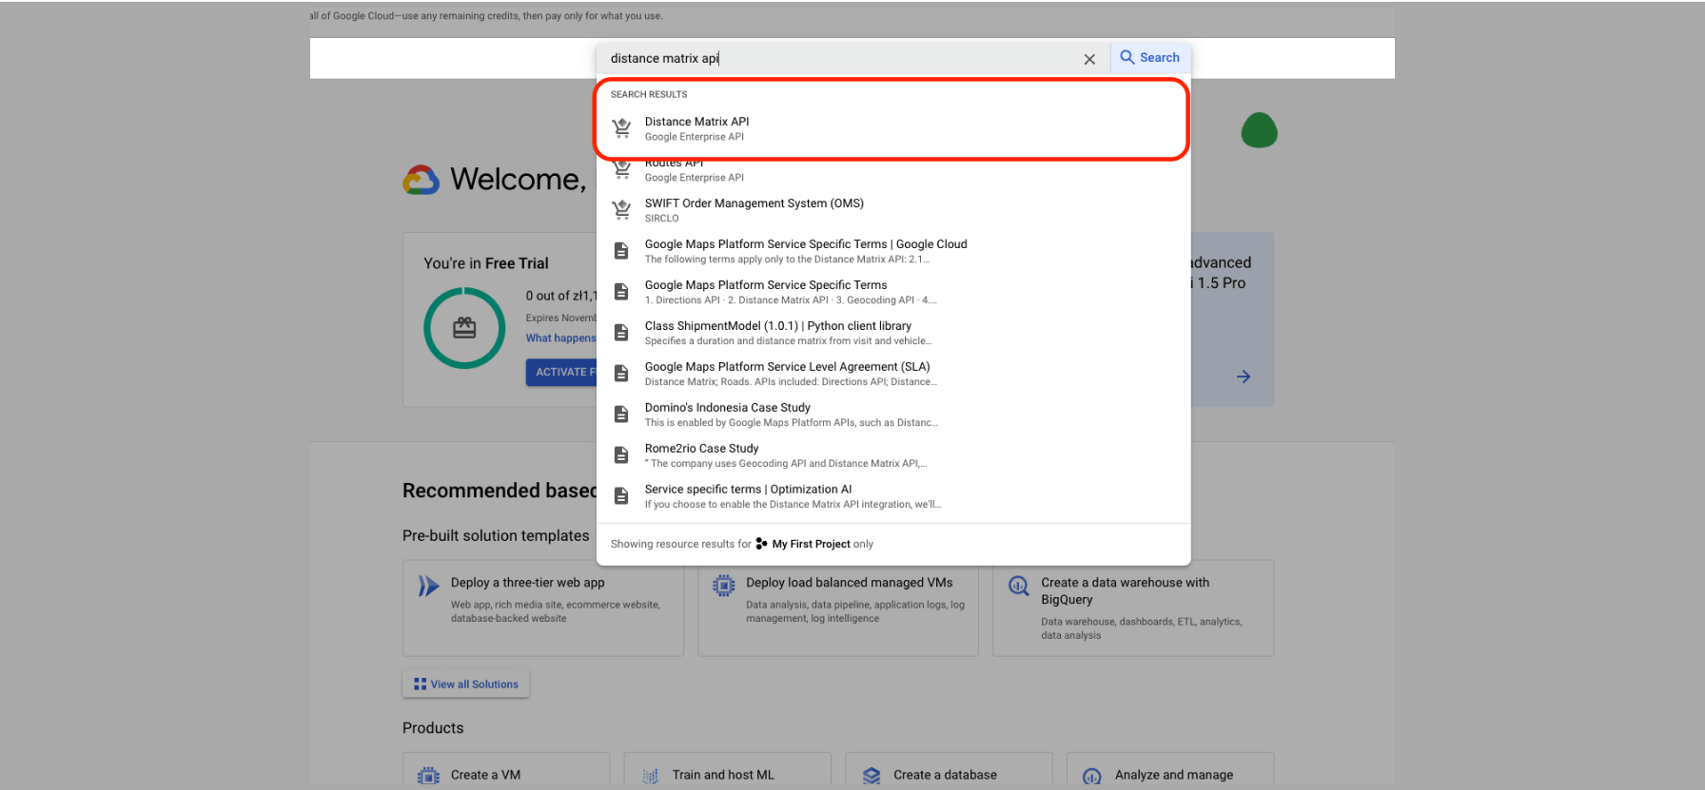Click document icon beside Service Specific Terms | Google Cloud
Image resolution: width=1705 pixels, height=790 pixels.
[x=621, y=251]
